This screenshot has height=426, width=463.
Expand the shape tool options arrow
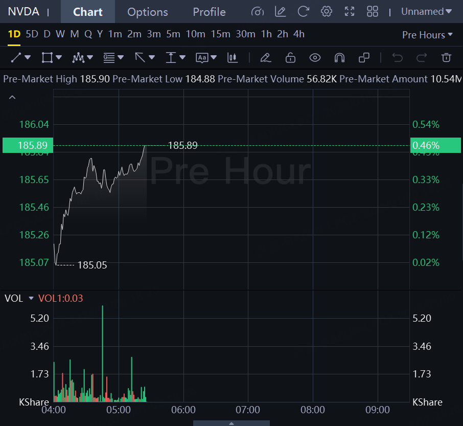(59, 57)
